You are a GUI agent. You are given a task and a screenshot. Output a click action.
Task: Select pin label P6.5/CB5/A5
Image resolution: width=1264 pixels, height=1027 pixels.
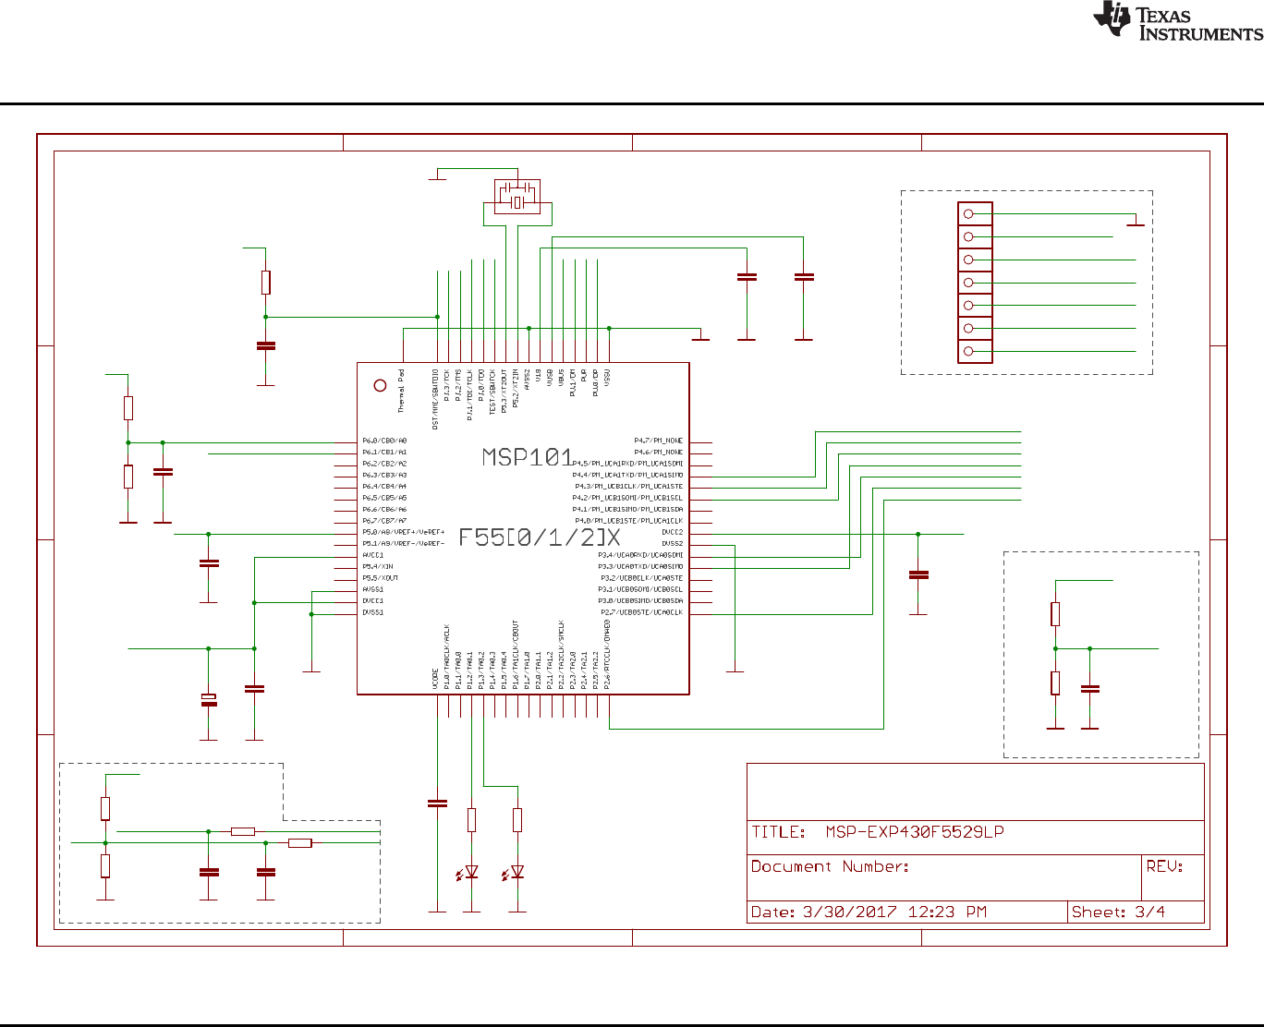(384, 498)
